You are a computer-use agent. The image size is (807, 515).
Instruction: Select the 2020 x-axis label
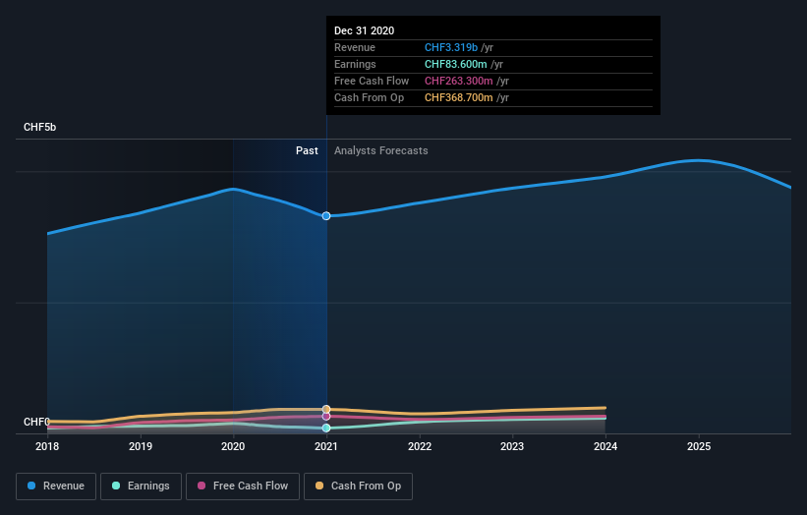[233, 446]
